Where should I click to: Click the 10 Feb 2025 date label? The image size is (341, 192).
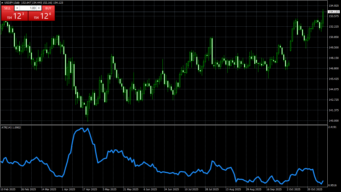[8, 189]
